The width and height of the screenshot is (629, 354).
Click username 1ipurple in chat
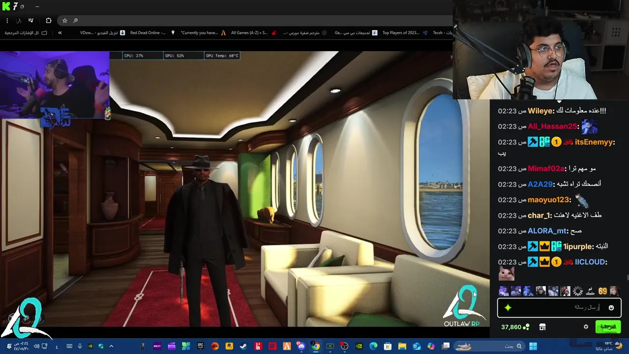pos(578,247)
